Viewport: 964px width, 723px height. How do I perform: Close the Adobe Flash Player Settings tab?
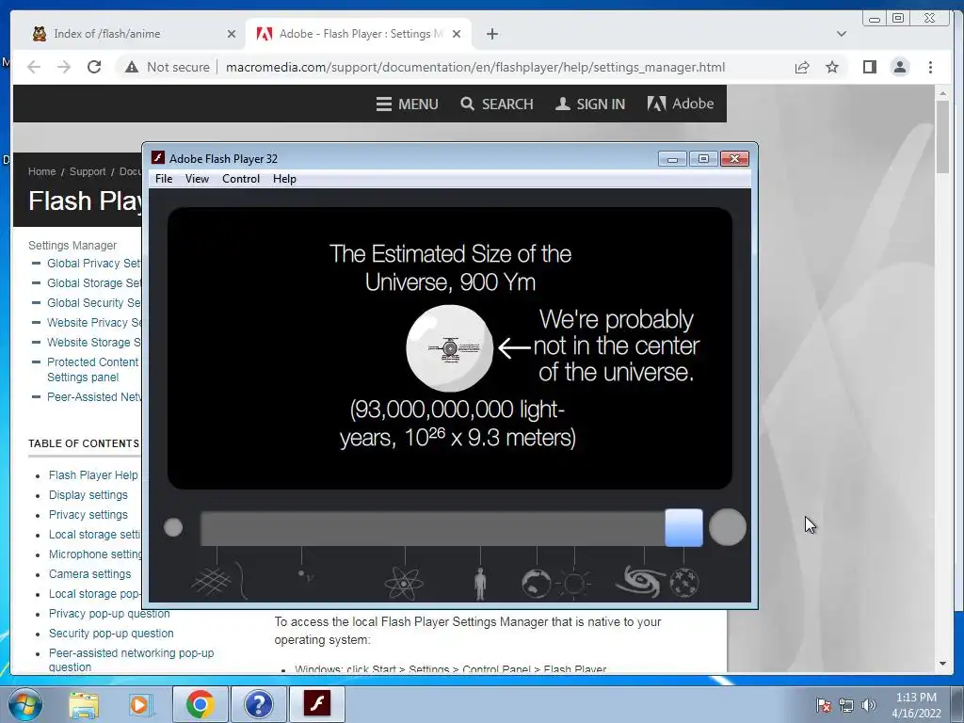457,34
